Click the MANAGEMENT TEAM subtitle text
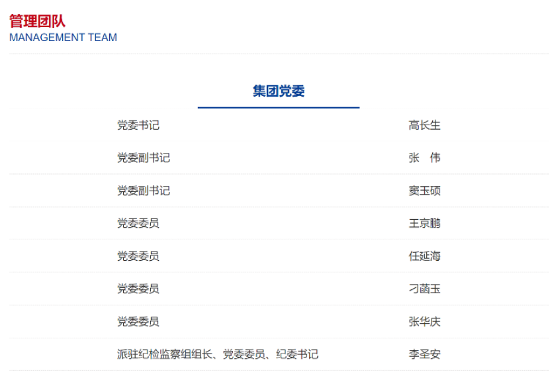The width and height of the screenshot is (550, 378). click(63, 38)
